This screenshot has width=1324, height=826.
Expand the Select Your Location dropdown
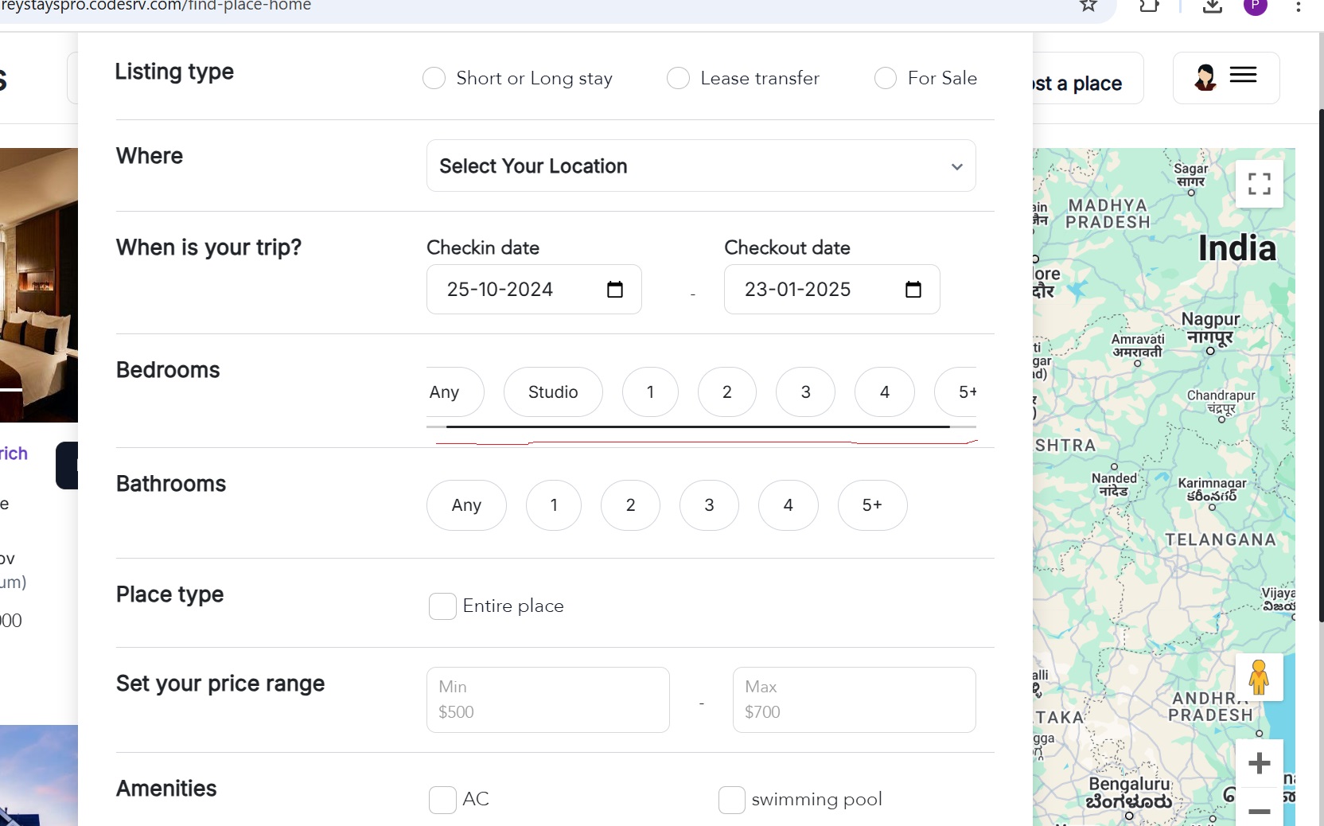point(700,166)
